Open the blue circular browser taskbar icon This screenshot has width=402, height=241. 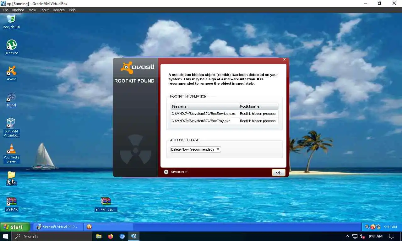click(x=122, y=236)
